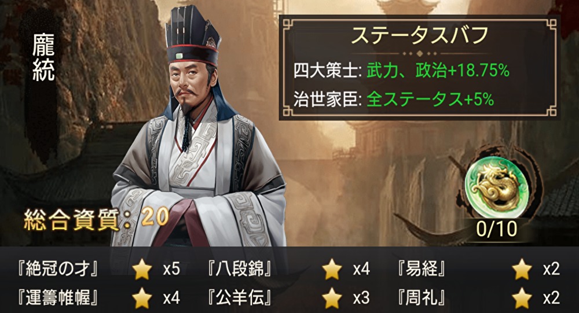Select the 『運籌帷幄』 skill label
Image resolution: width=579 pixels, height=313 pixels.
[x=58, y=298]
